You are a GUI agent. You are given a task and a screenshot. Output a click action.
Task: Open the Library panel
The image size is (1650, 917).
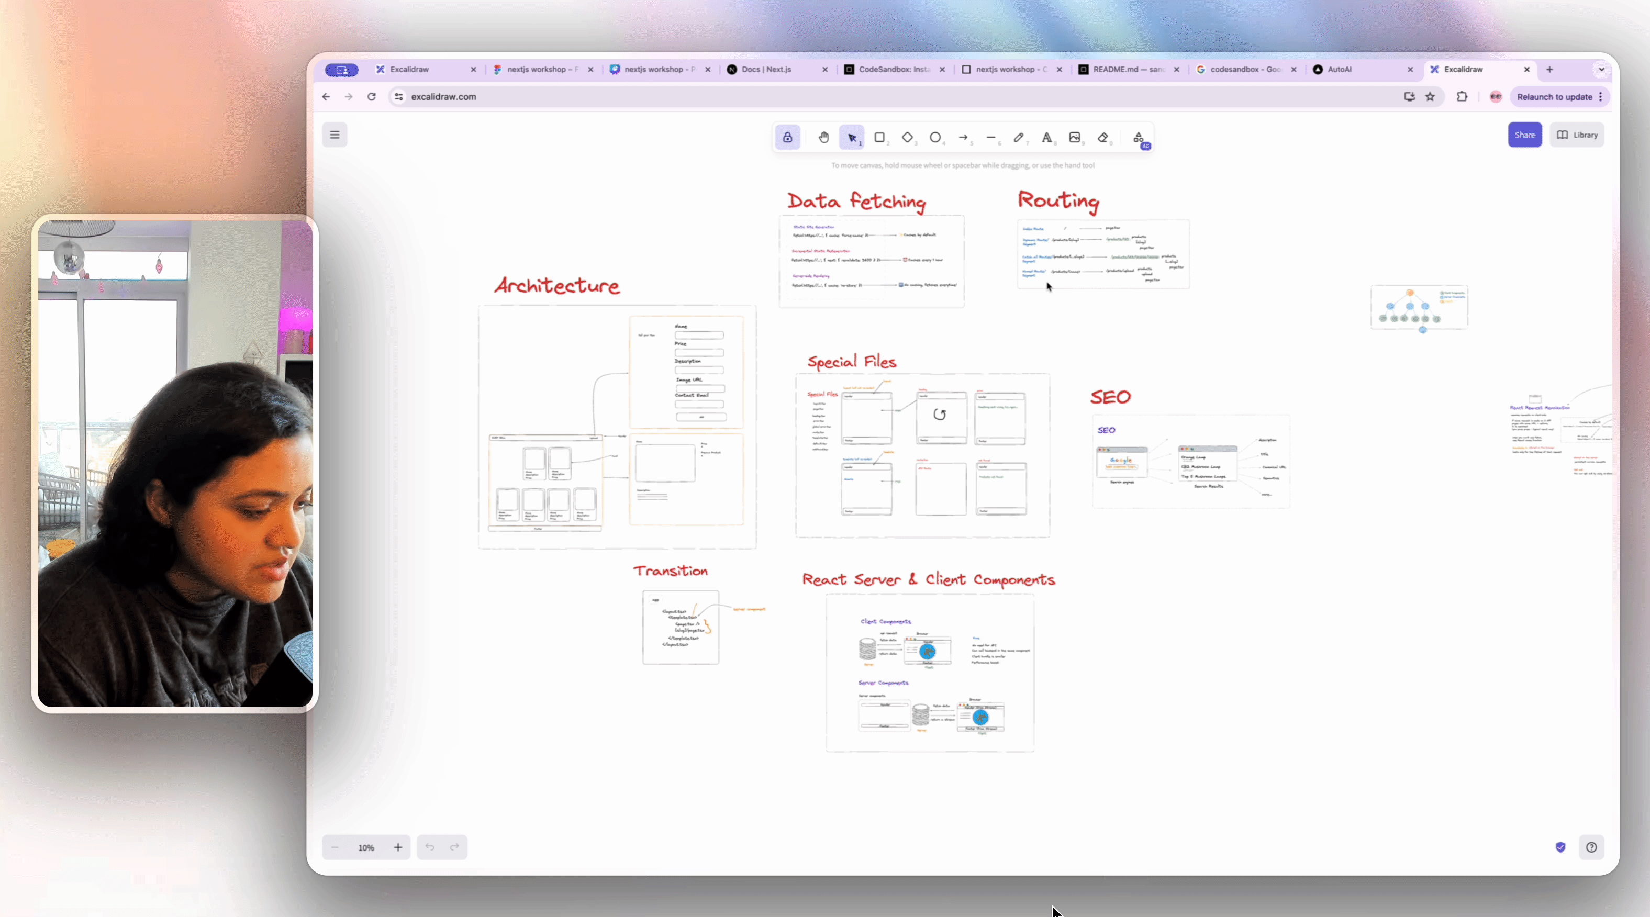point(1578,135)
